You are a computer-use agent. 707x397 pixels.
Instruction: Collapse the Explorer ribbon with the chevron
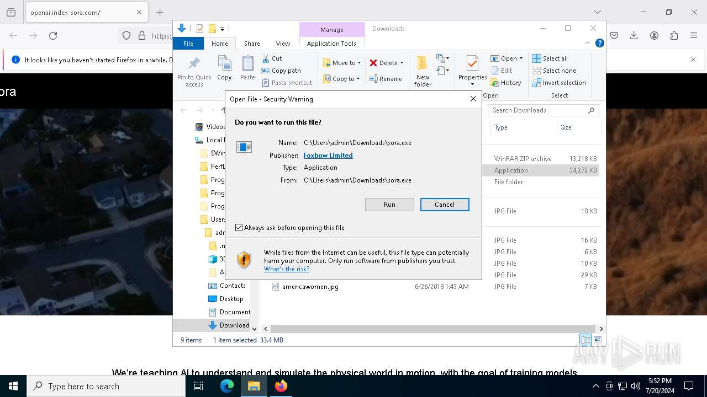(x=588, y=43)
